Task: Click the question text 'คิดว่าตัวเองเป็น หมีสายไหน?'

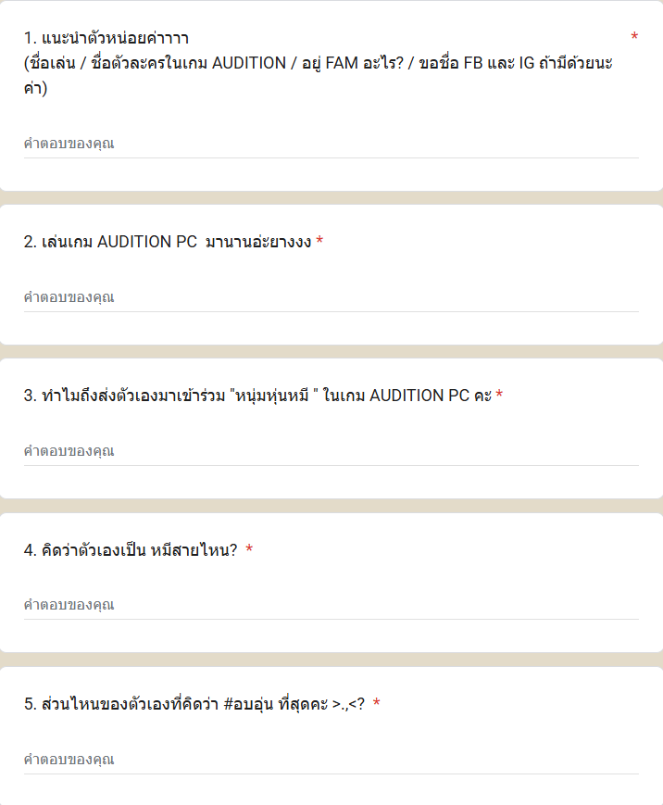Action: point(139,550)
